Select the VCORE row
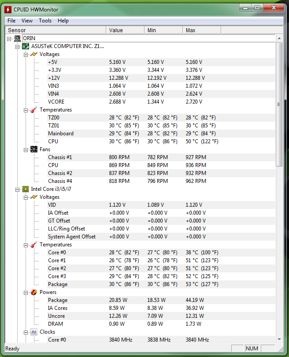Viewport: 289px width, 357px height. click(161, 102)
